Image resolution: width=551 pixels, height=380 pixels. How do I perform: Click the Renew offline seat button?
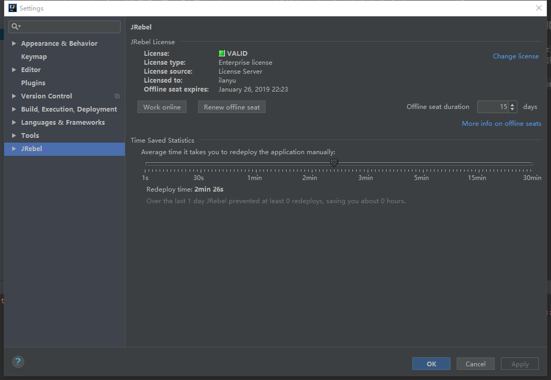[x=232, y=107]
